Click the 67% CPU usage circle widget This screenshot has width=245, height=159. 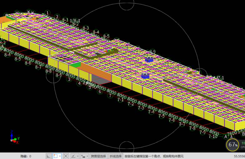pyautogui.click(x=233, y=145)
